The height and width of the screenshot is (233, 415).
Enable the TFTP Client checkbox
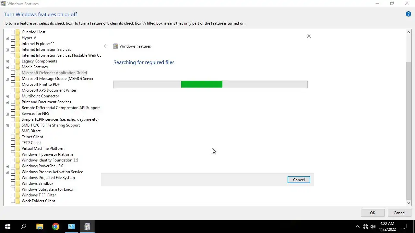pos(13,143)
